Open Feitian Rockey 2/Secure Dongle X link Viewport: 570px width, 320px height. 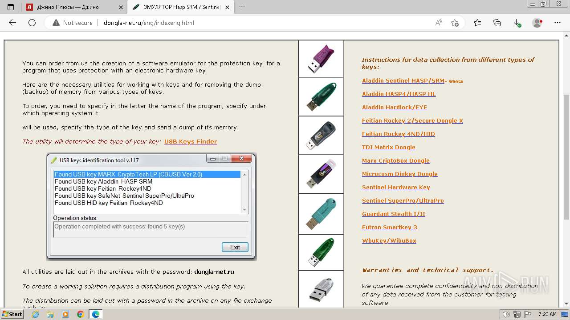tap(412, 120)
